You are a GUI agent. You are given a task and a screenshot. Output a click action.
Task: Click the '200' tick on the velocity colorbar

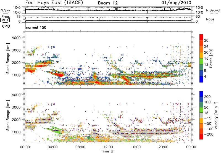click(x=207, y=97)
